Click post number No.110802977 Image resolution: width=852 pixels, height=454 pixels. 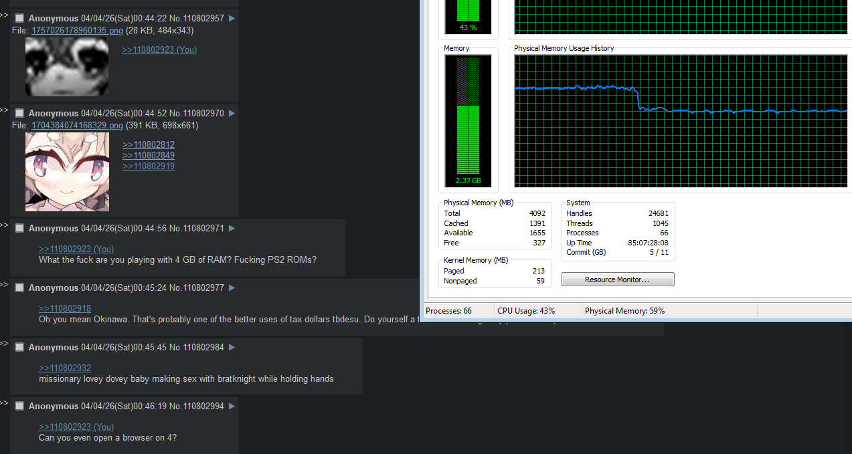197,288
